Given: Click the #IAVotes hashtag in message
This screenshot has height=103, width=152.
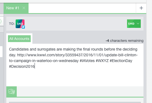Looking at the screenshot, I should click(x=87, y=61).
